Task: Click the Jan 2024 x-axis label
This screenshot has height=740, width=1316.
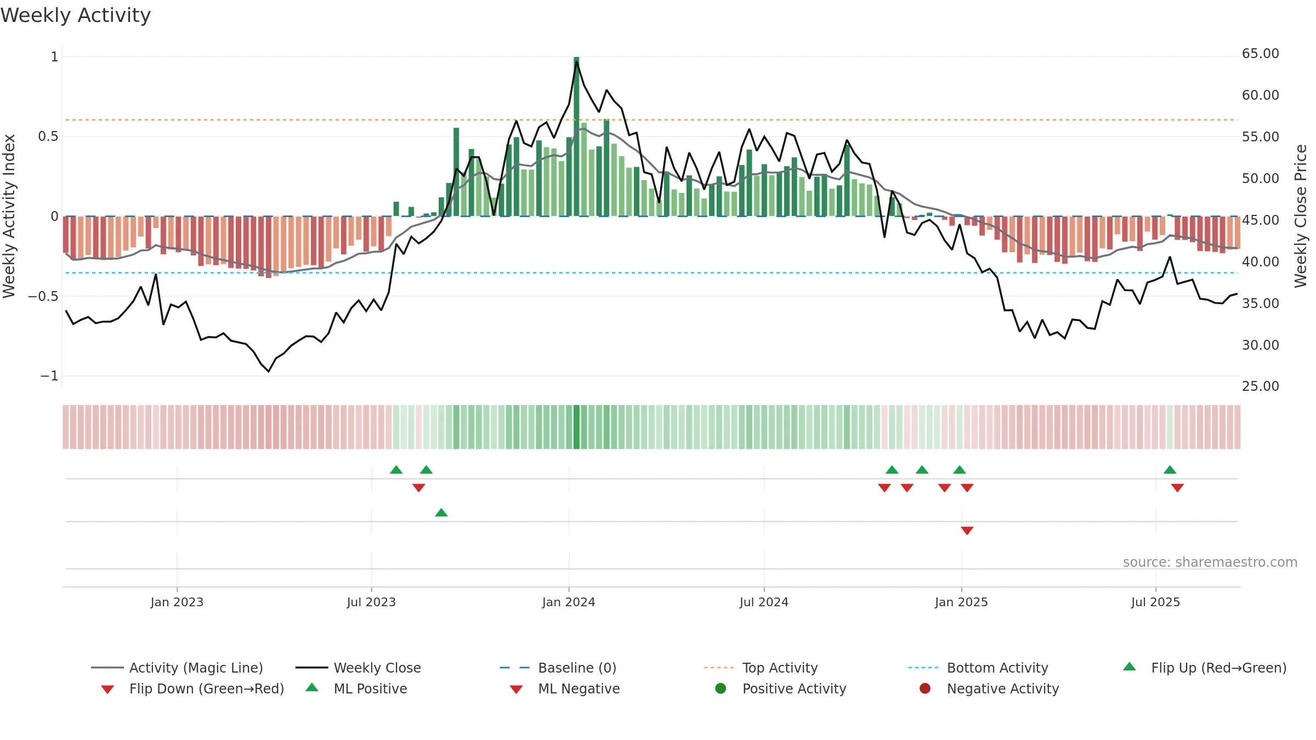Action: (x=569, y=602)
